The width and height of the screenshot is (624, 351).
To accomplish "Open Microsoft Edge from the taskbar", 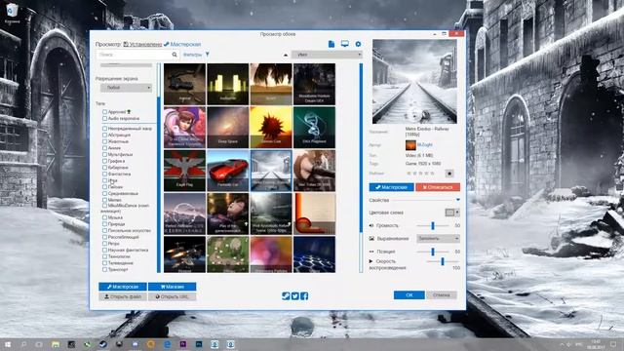I will tap(167, 344).
